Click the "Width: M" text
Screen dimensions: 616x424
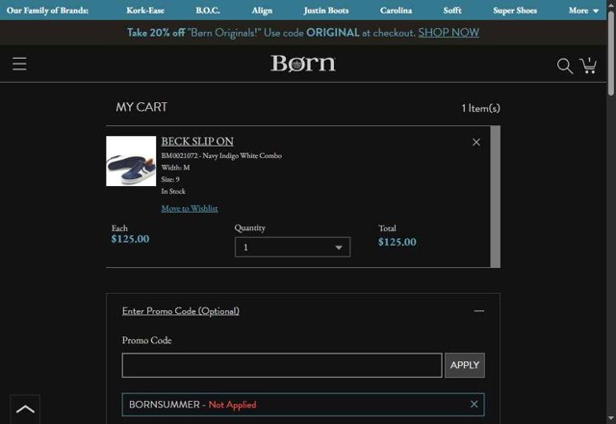tap(175, 168)
